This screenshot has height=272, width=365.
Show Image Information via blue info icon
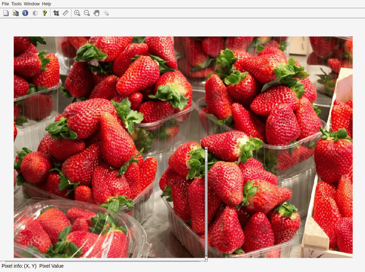coord(25,13)
